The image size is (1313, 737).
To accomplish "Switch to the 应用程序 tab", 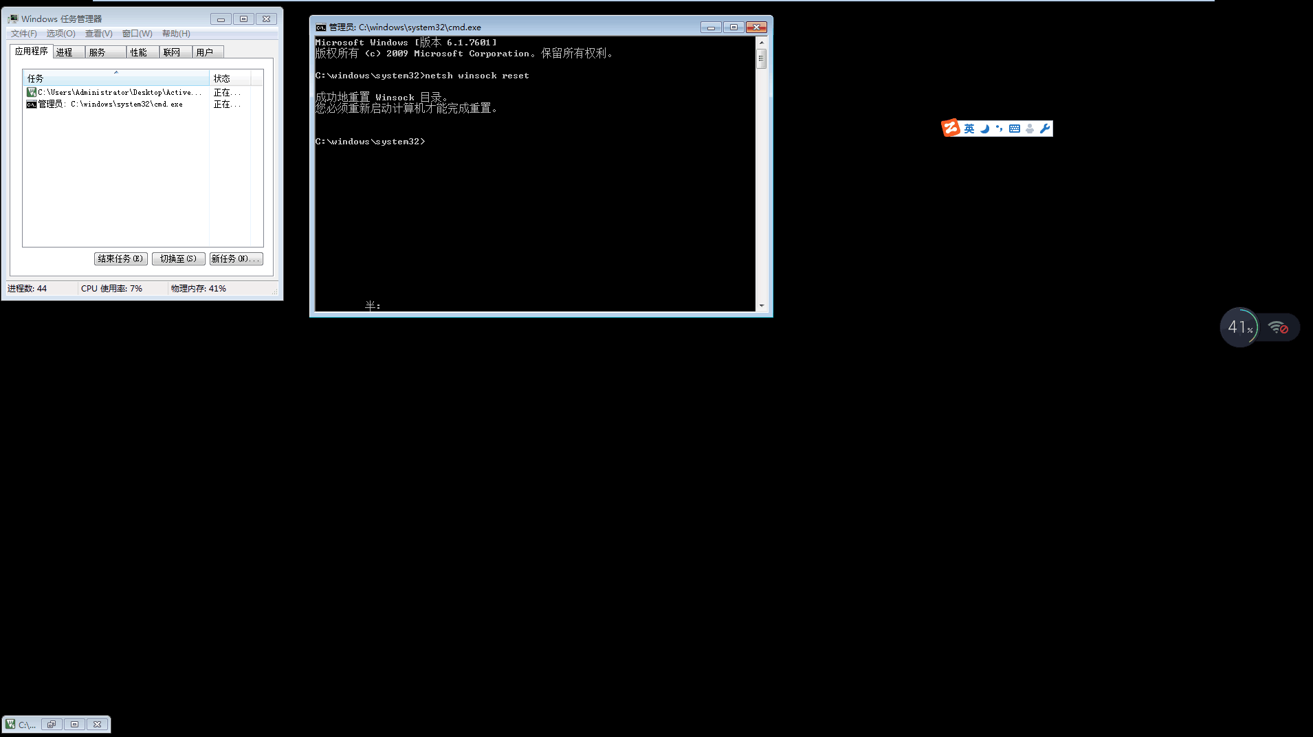I will (31, 52).
